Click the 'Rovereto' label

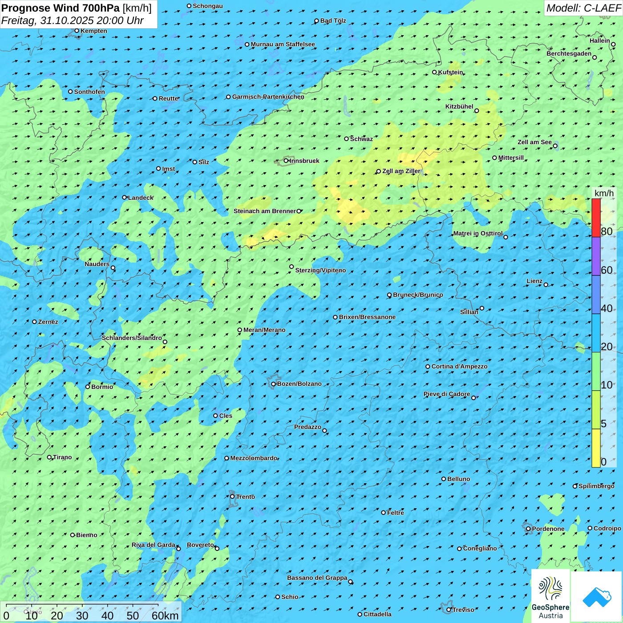click(x=200, y=545)
